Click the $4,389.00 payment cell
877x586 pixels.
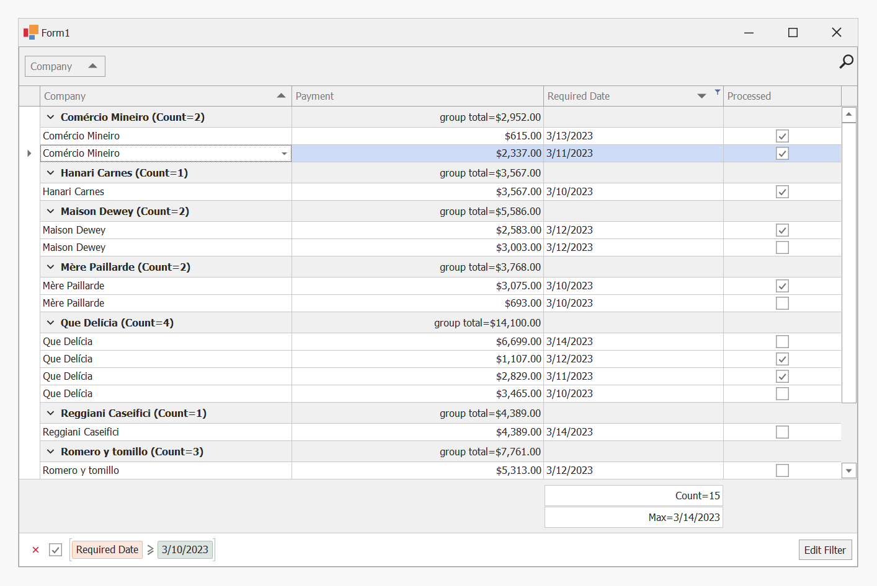click(x=417, y=432)
